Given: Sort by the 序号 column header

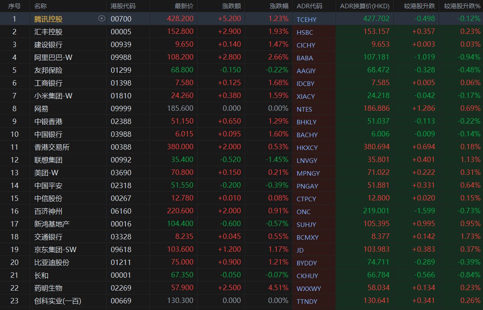Looking at the screenshot, I should point(14,6).
